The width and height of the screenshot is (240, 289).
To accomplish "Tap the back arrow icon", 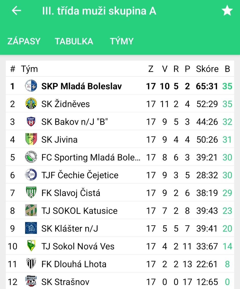I will [16, 10].
